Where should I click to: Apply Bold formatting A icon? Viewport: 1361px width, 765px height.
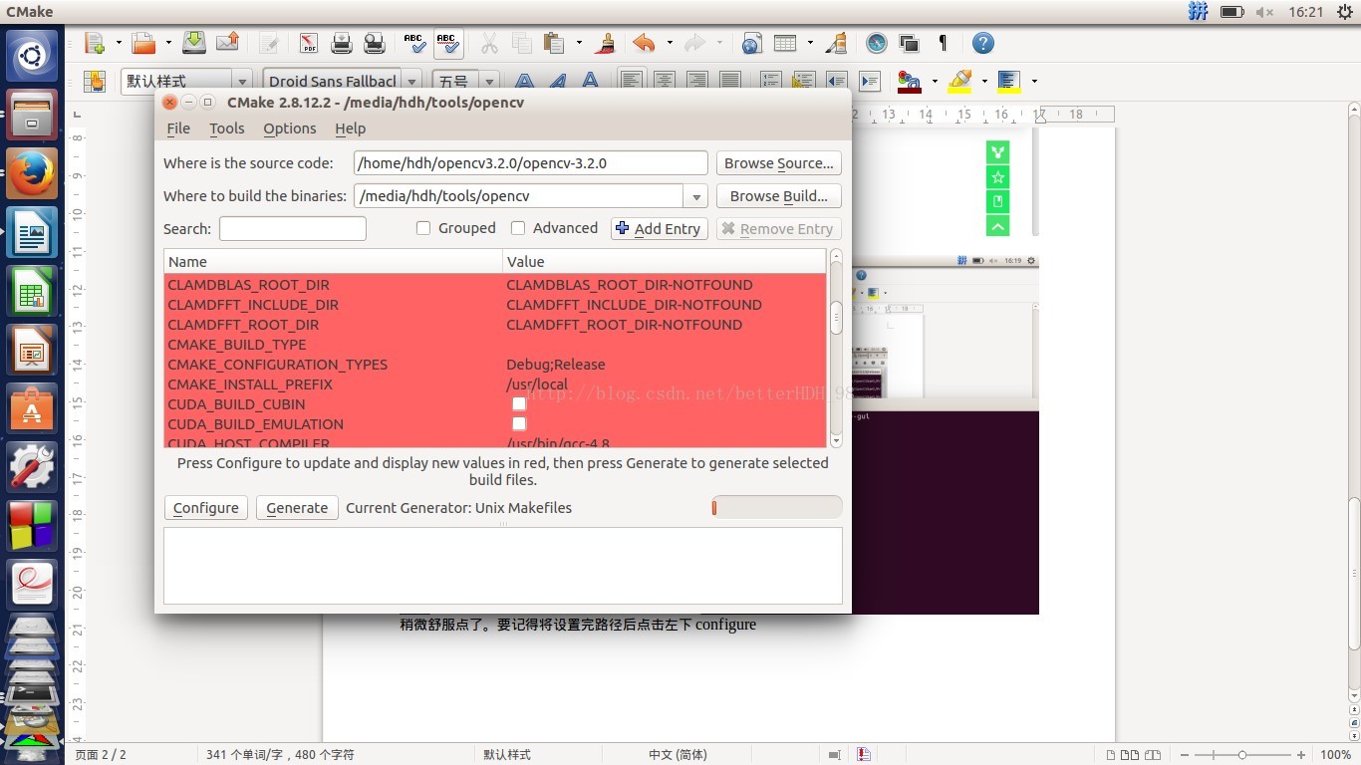525,81
